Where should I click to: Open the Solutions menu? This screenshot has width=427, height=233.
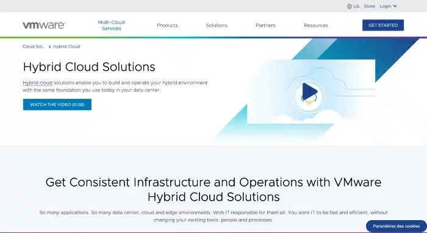click(x=217, y=26)
